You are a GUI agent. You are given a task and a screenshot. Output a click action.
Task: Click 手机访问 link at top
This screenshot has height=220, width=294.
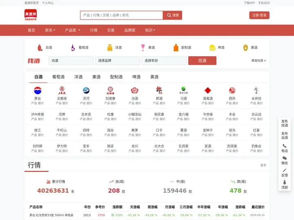click(264, 3)
